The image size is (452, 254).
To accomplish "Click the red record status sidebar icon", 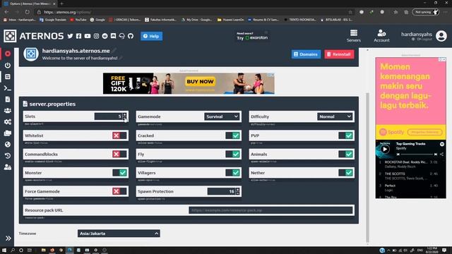I will pos(8,54).
